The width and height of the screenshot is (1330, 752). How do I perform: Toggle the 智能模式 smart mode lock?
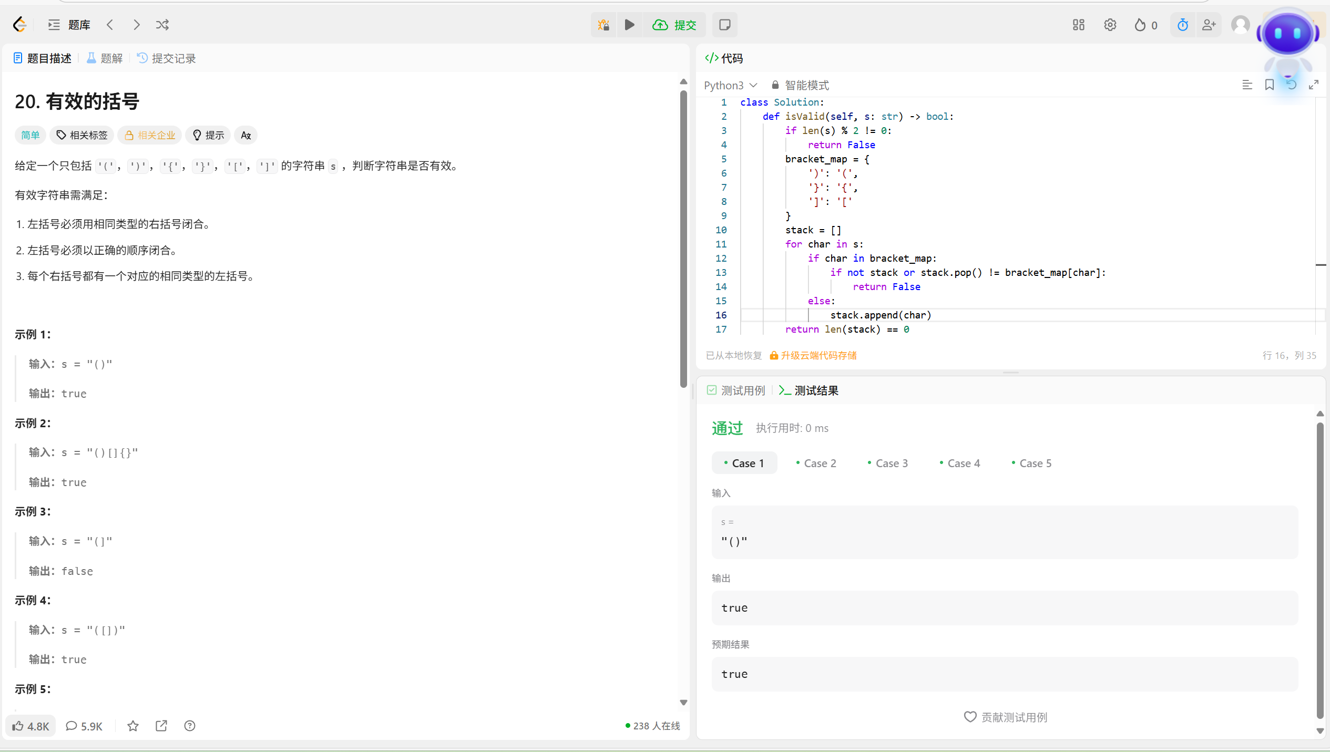800,85
